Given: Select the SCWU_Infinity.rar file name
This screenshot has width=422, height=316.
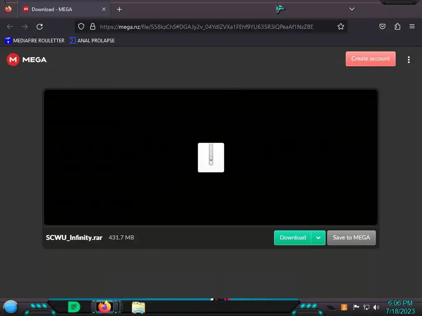Looking at the screenshot, I should [x=74, y=237].
